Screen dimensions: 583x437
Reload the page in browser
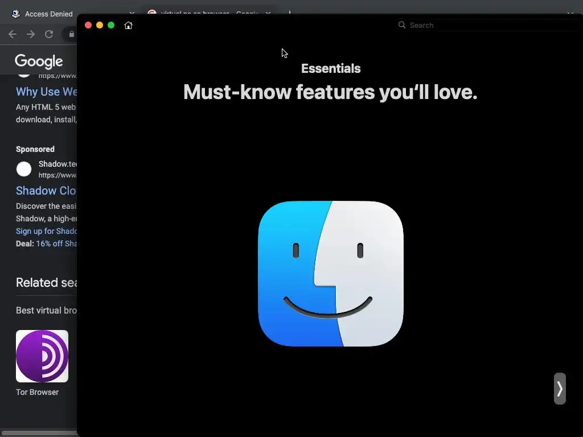coord(49,34)
